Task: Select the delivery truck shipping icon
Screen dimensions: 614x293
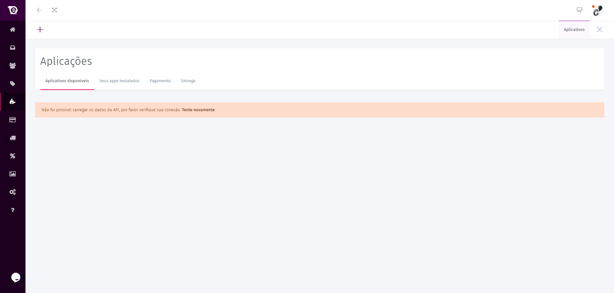Action: coord(13,138)
